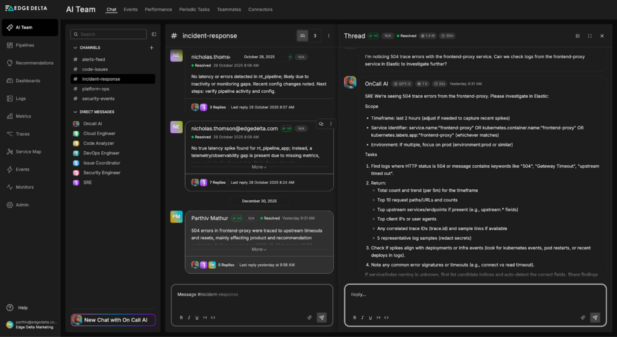Open Pipelines from the left sidebar
This screenshot has width=617, height=337.
(x=25, y=45)
